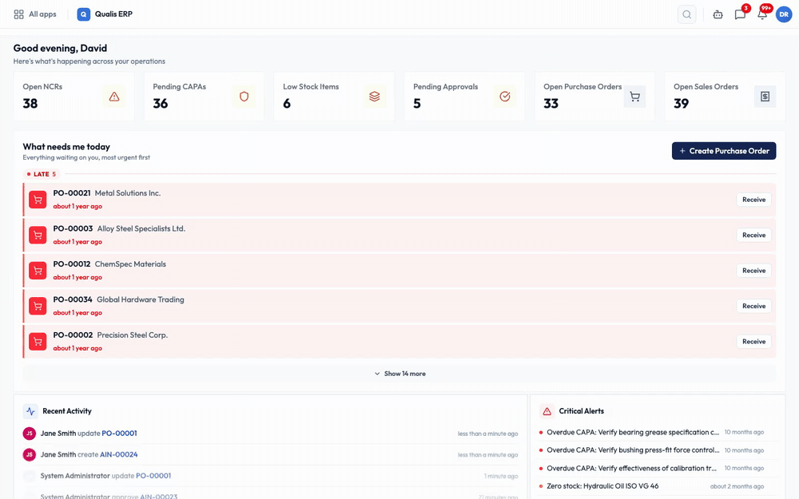Open the Pending CAPAs 36 card
Image resolution: width=799 pixels, height=499 pixels.
pos(204,97)
